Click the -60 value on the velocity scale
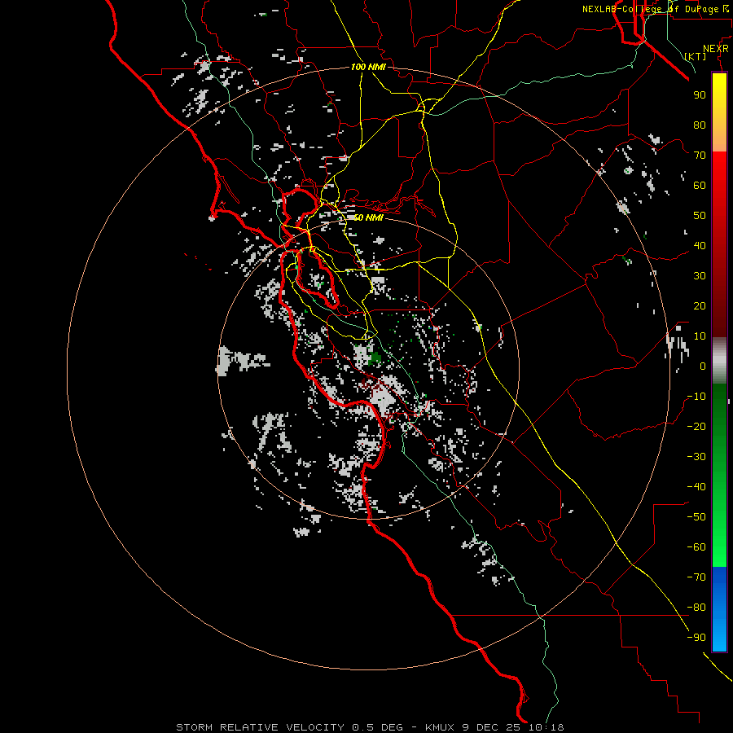 click(696, 547)
